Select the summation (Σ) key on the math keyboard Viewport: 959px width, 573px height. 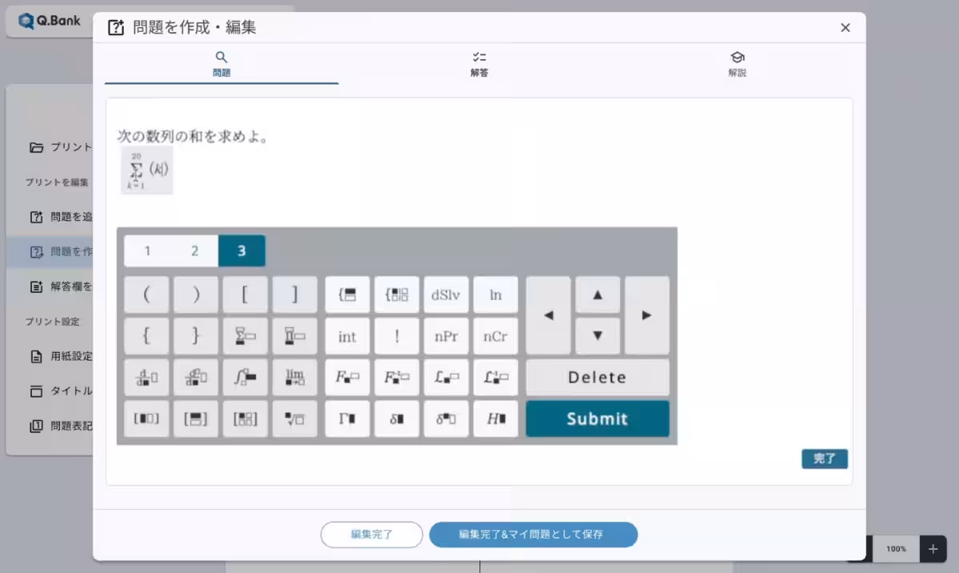(245, 335)
